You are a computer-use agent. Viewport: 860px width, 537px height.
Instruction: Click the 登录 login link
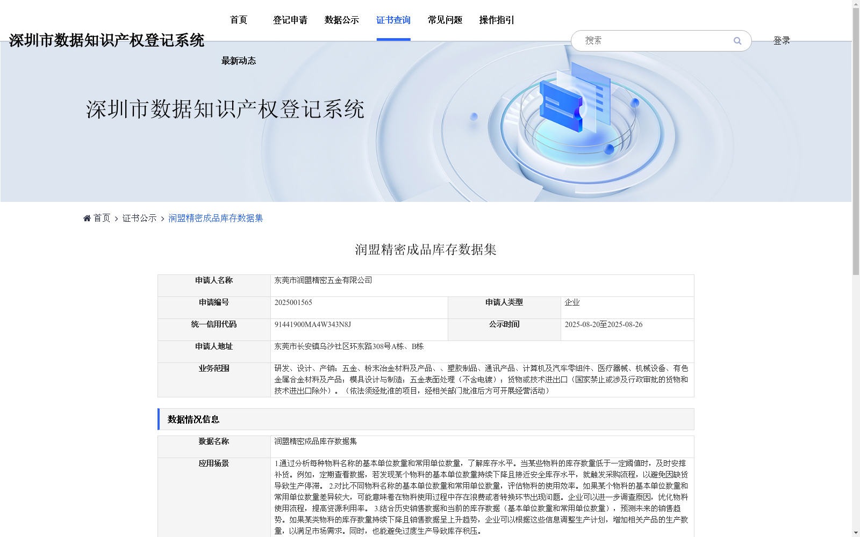[782, 40]
